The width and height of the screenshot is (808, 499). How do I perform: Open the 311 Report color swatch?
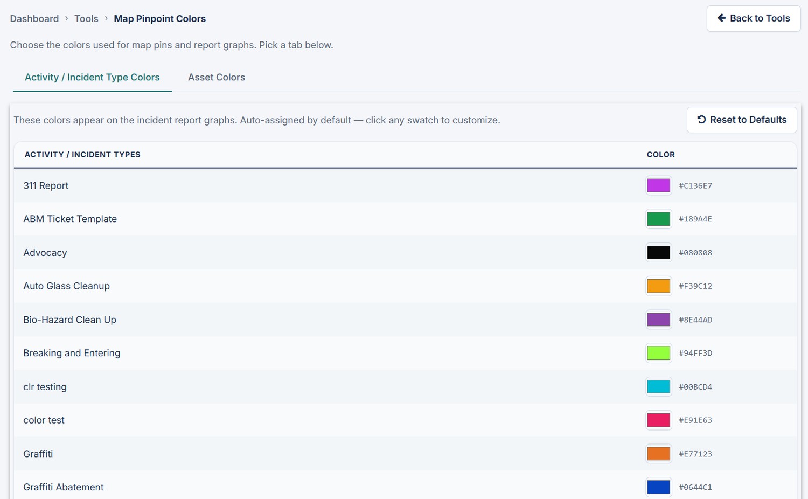point(658,185)
